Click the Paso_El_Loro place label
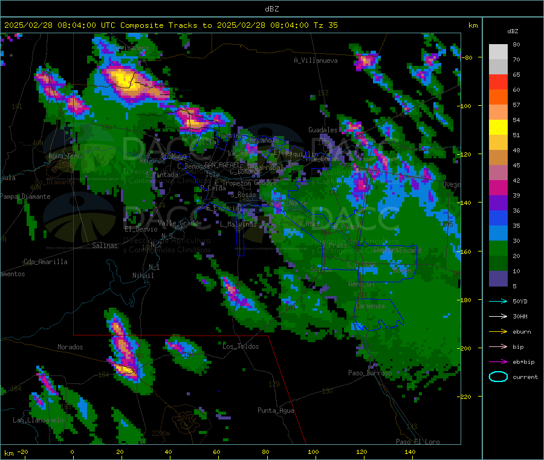 (x=418, y=442)
